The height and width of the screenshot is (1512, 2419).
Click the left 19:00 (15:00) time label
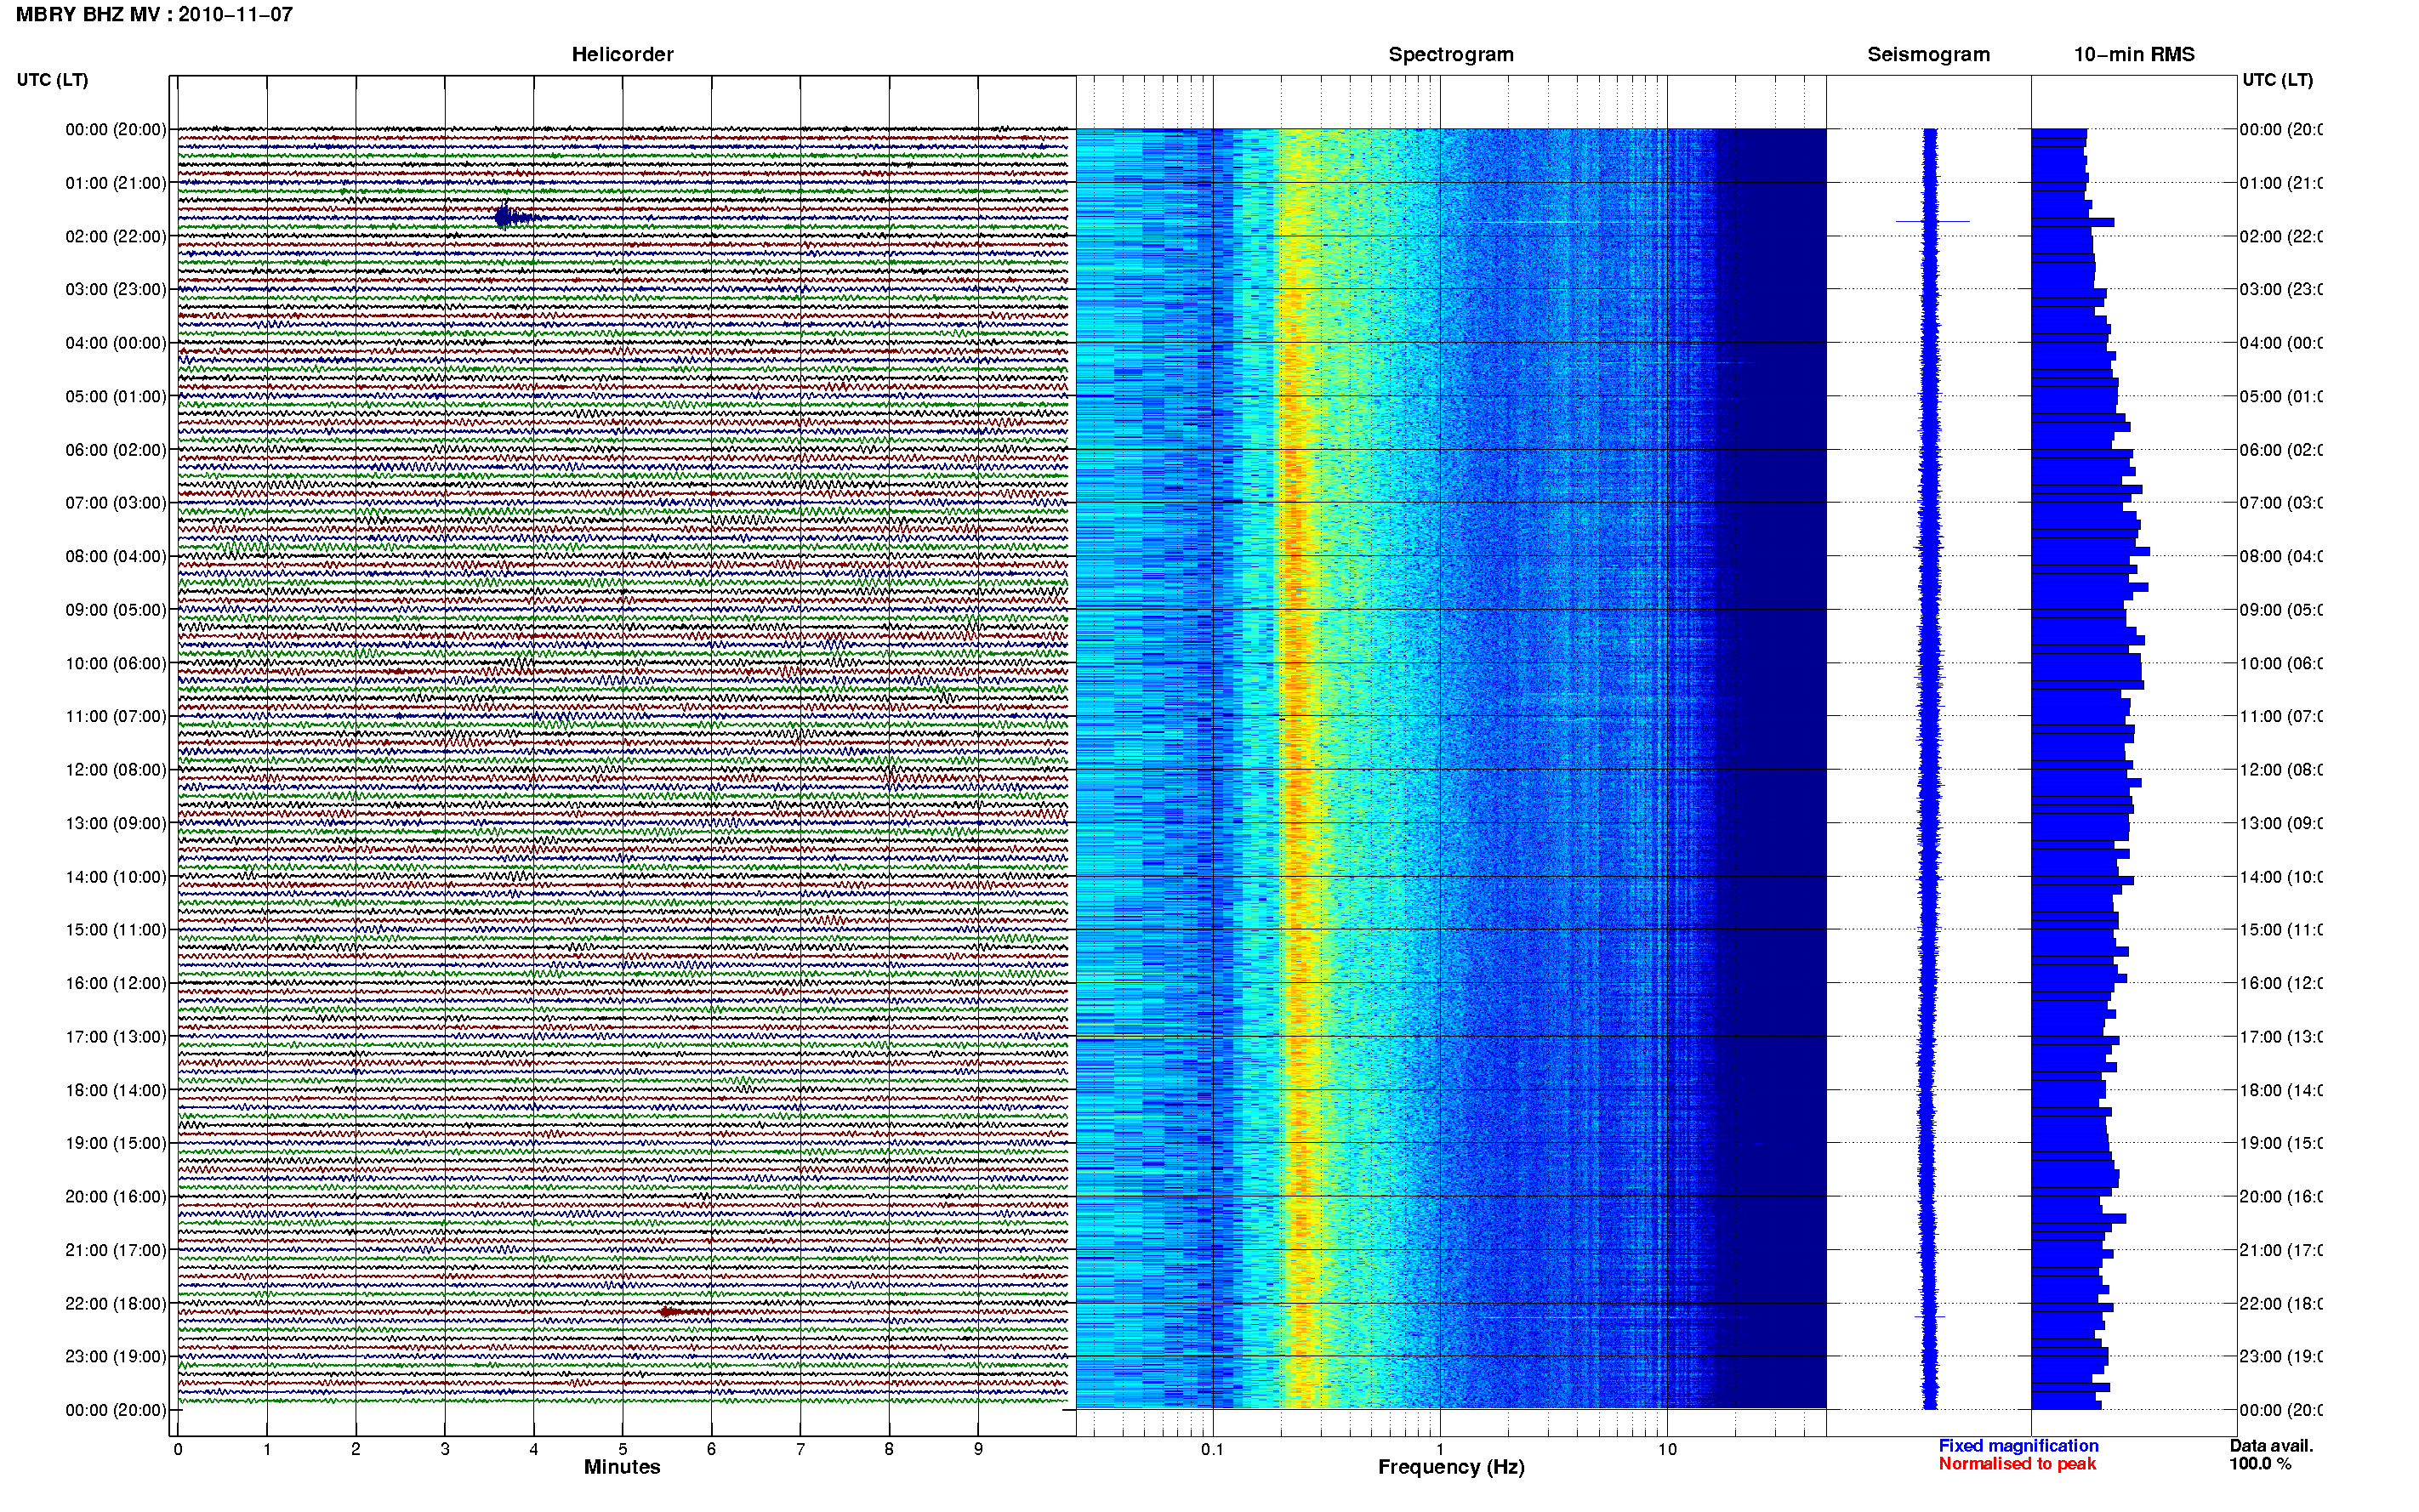(x=116, y=1143)
